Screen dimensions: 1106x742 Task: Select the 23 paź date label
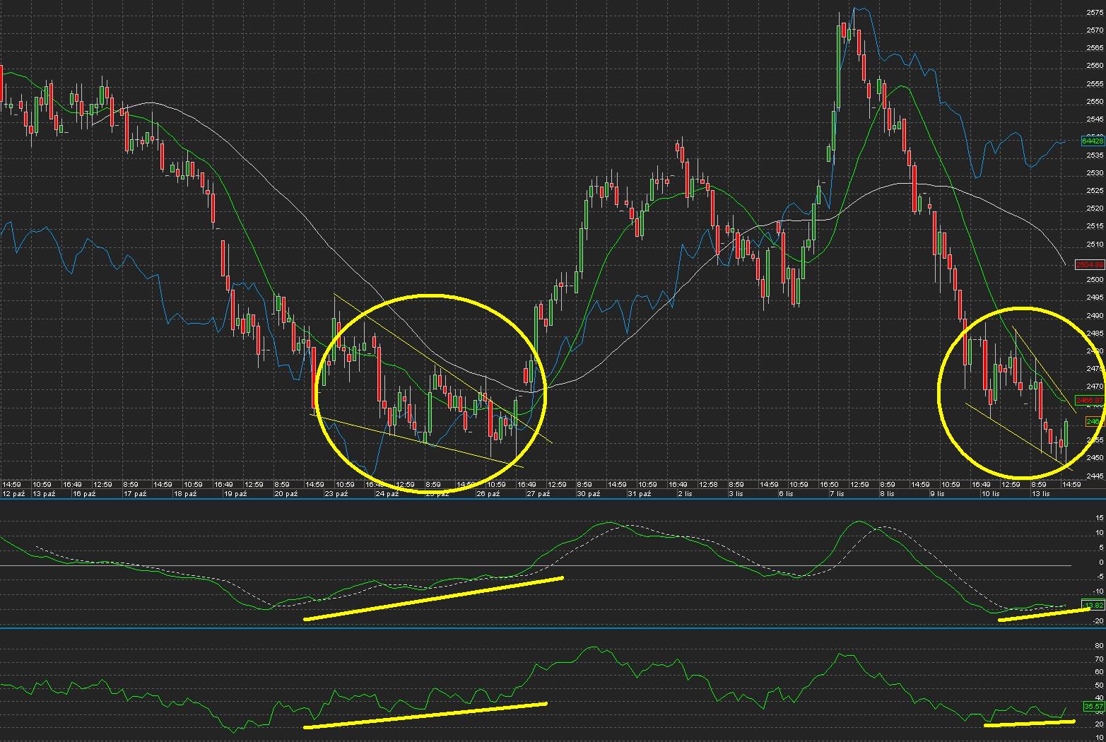(336, 493)
